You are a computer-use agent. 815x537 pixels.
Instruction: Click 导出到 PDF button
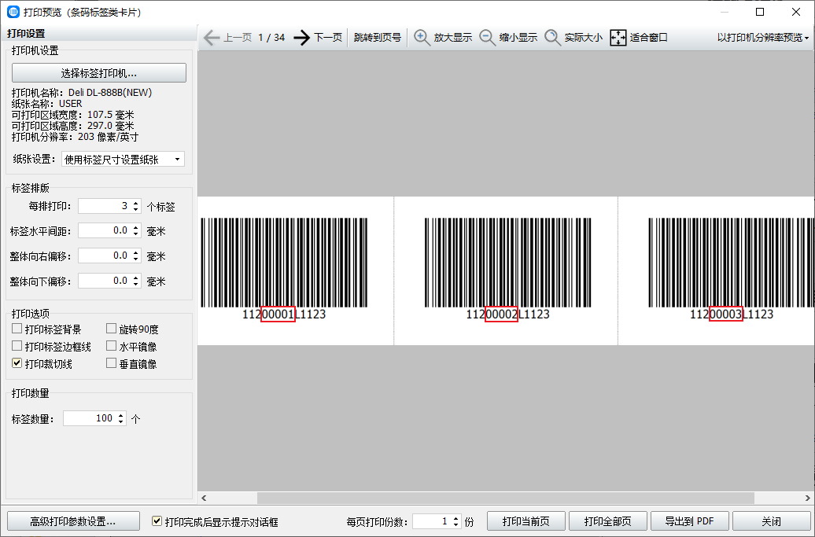click(690, 521)
